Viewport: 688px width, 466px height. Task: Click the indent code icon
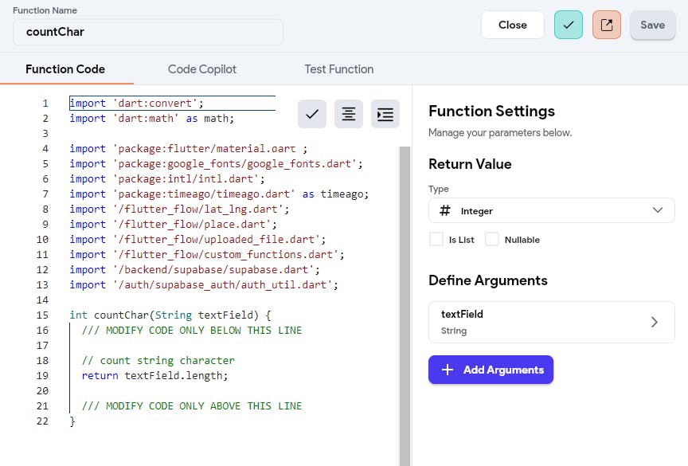pyautogui.click(x=385, y=115)
